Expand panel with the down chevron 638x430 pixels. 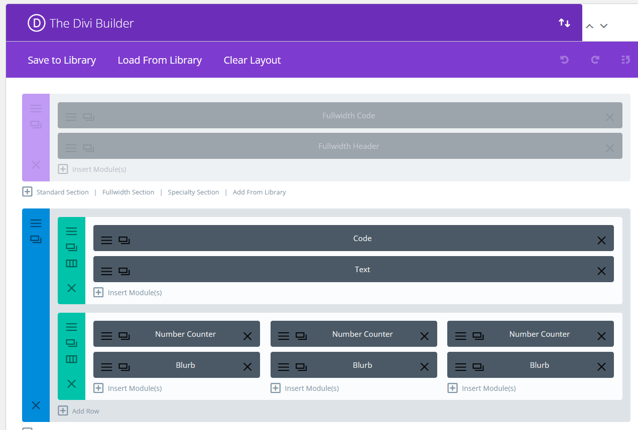coord(604,26)
